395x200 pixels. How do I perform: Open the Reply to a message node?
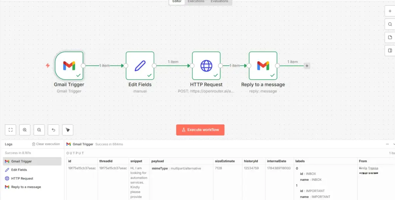(x=263, y=66)
